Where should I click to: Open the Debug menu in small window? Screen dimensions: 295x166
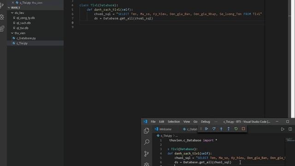(x=205, y=122)
